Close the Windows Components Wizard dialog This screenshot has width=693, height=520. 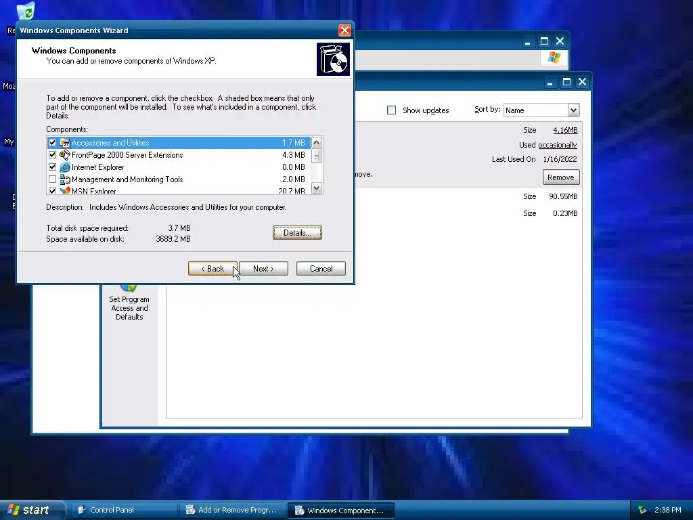pos(344,30)
